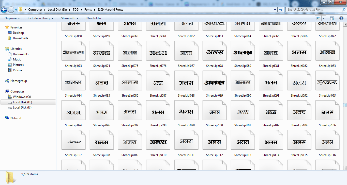
Task: Select the ShreeLipi087 font file icon
Action: click(x=158, y=81)
